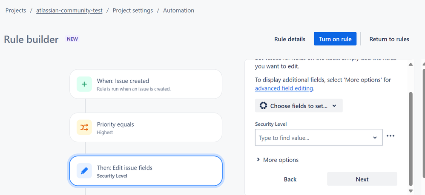Open the Security Level dropdown arrow
This screenshot has height=195, width=425.
click(375, 138)
